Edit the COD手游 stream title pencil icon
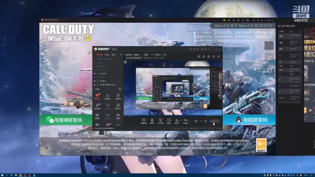Screen dimensions: 315x177 coord(141,58)
